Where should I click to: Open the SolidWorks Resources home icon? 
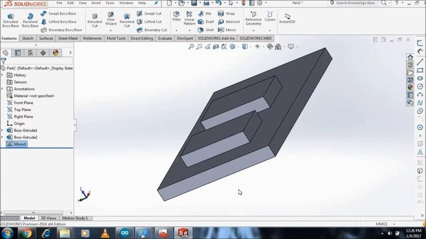(410, 57)
